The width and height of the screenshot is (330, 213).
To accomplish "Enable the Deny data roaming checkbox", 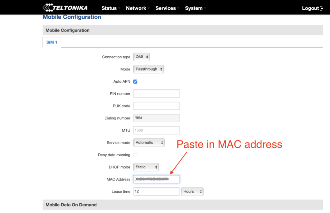I will [x=135, y=155].
